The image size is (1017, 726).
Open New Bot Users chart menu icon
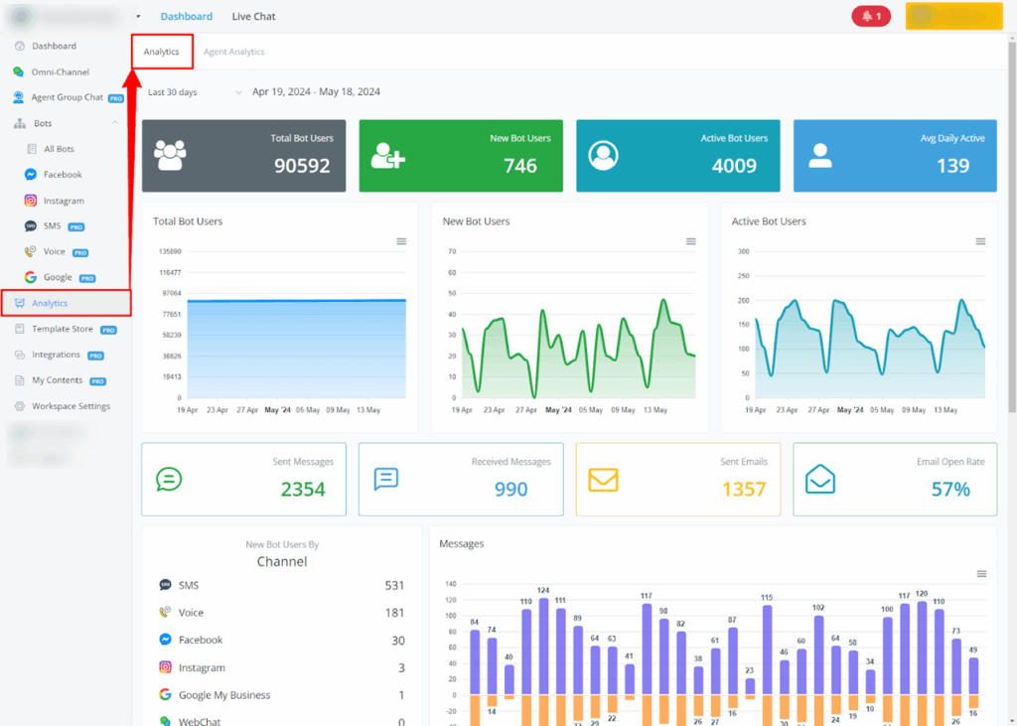pyautogui.click(x=690, y=241)
